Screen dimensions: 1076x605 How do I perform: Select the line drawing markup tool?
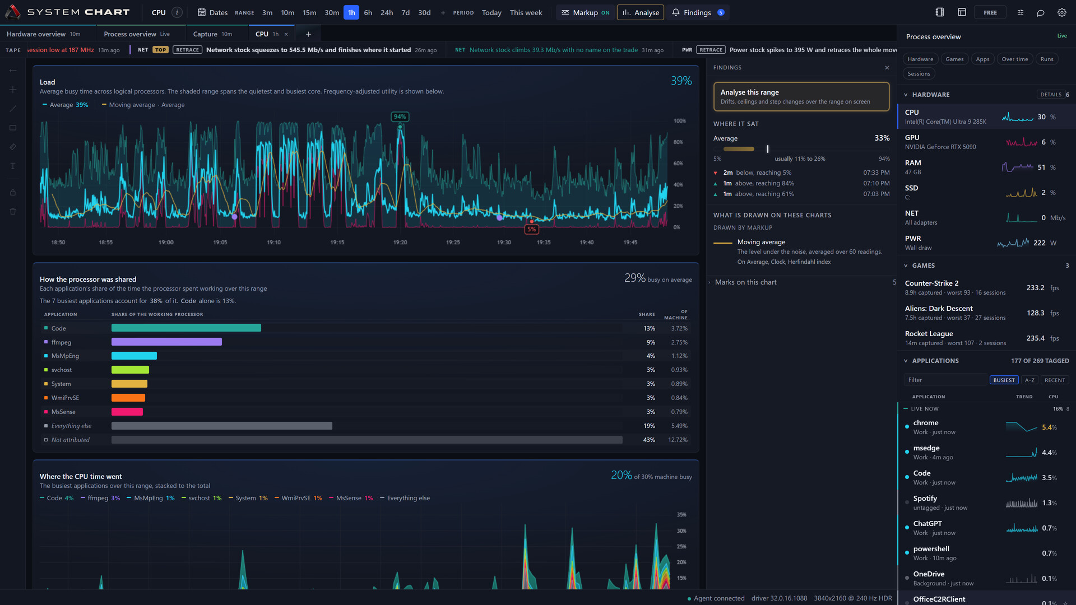[13, 109]
